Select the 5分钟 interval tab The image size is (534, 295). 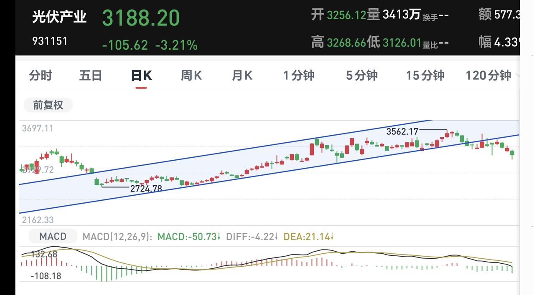coord(362,76)
